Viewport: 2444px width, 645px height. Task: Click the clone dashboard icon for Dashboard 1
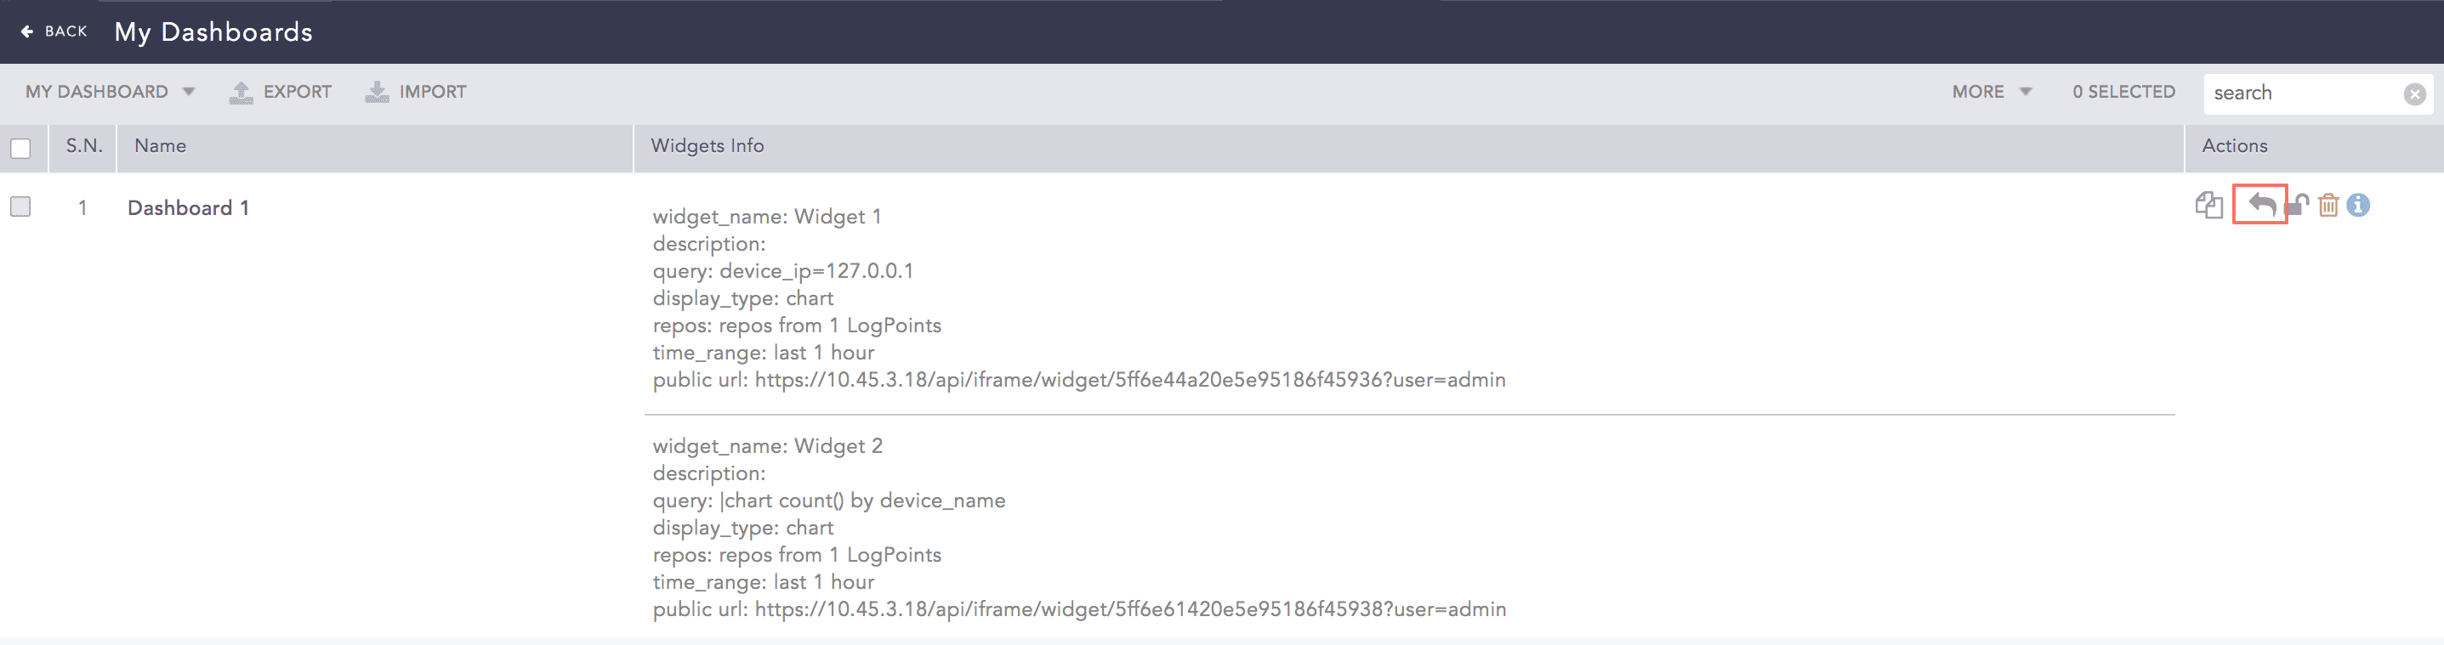(2208, 205)
